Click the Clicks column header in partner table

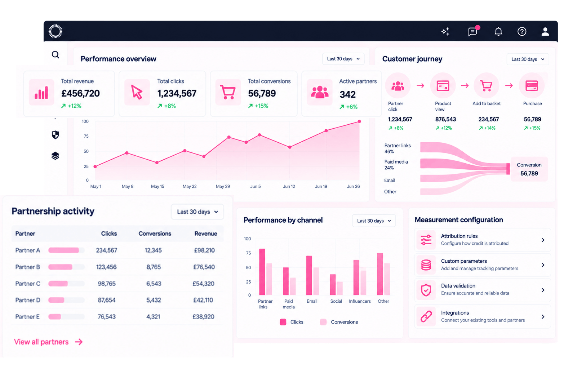pyautogui.click(x=109, y=234)
